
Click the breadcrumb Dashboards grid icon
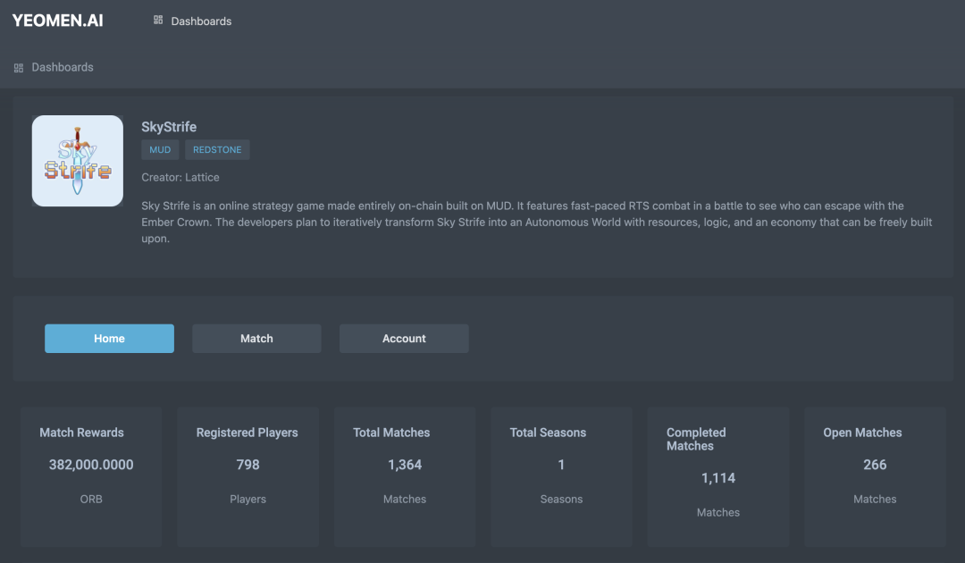point(19,68)
